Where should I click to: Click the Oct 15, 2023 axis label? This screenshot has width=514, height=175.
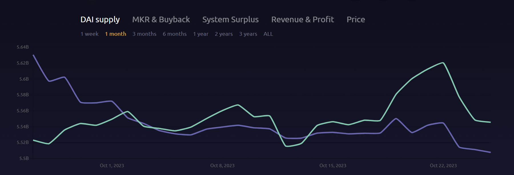[x=333, y=166]
